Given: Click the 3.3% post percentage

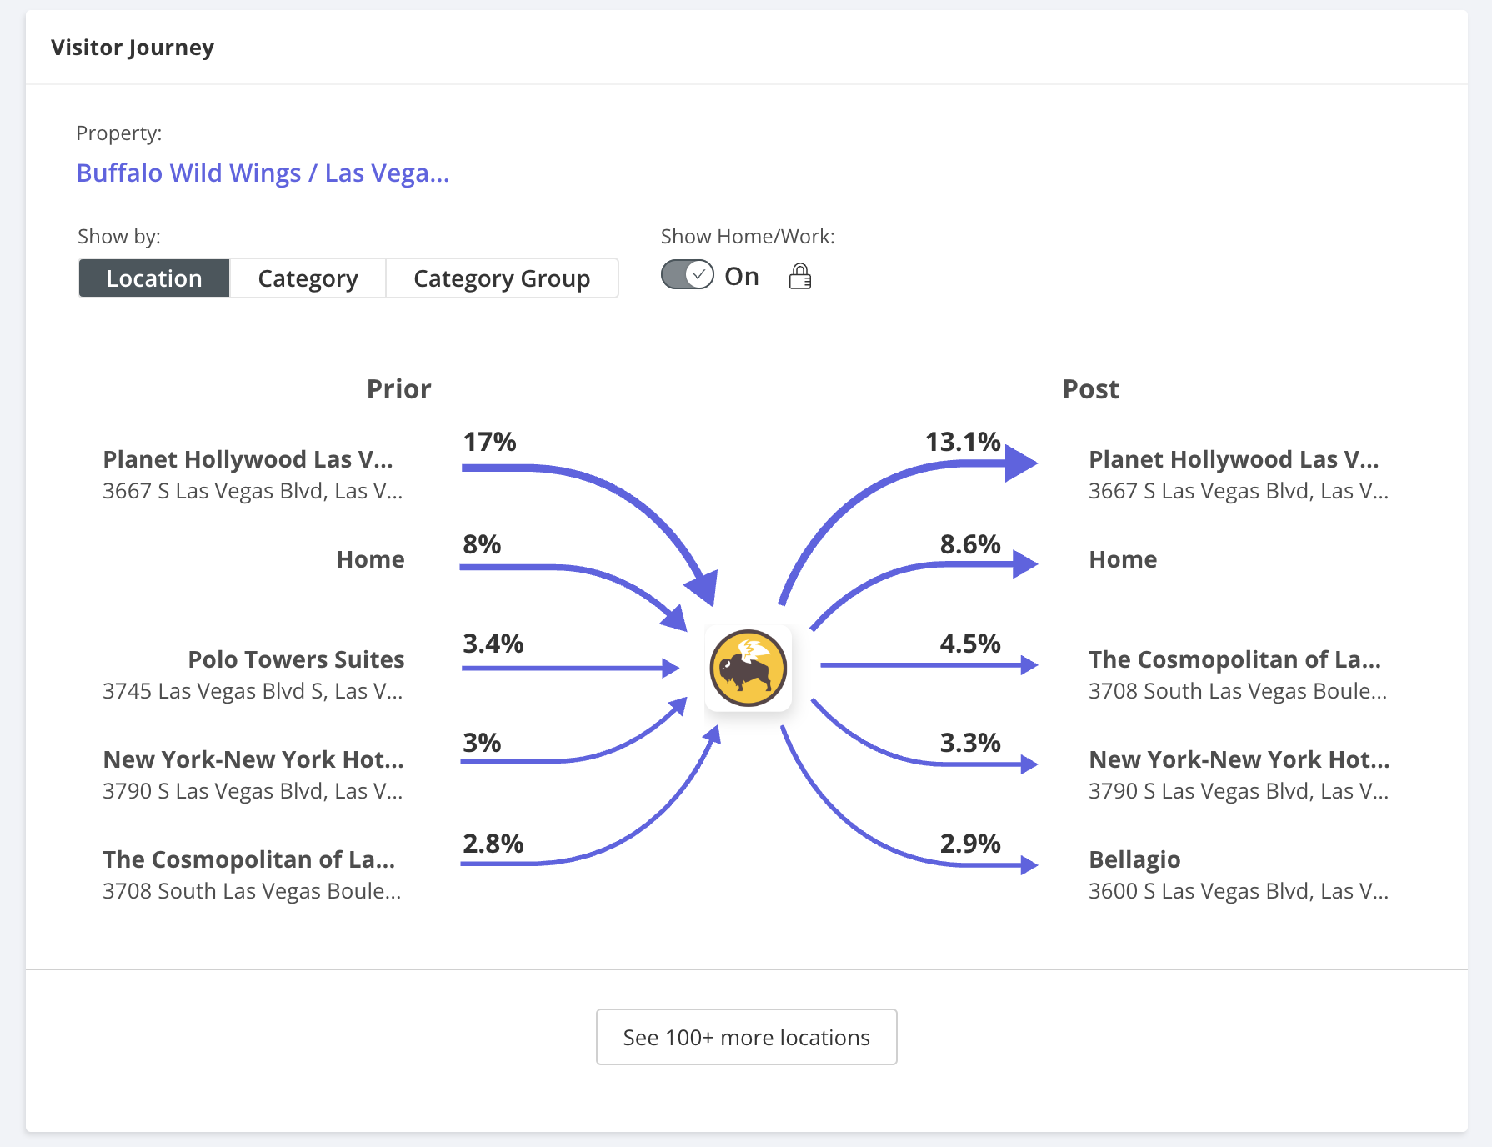Looking at the screenshot, I should click(970, 743).
